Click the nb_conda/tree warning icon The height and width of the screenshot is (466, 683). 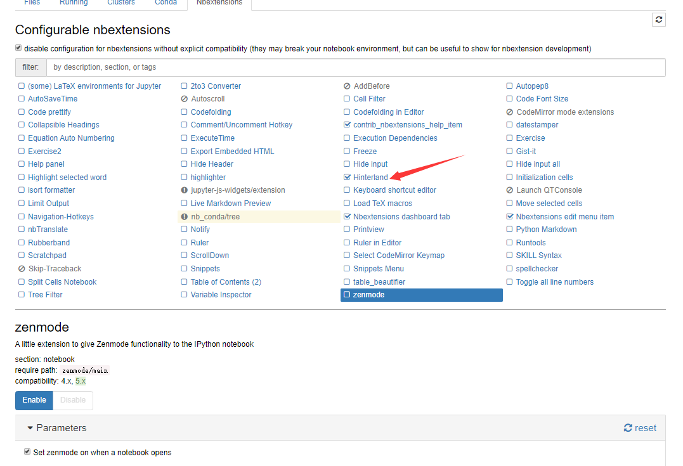tap(185, 217)
